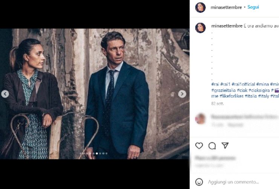This screenshot has height=189, width=279.
Task: Like the post with the heart icon
Action: (199, 146)
